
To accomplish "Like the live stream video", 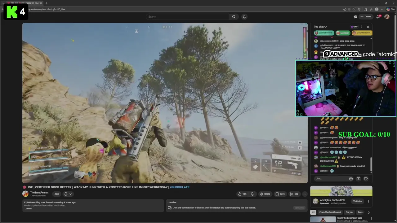I will tap(242, 194).
